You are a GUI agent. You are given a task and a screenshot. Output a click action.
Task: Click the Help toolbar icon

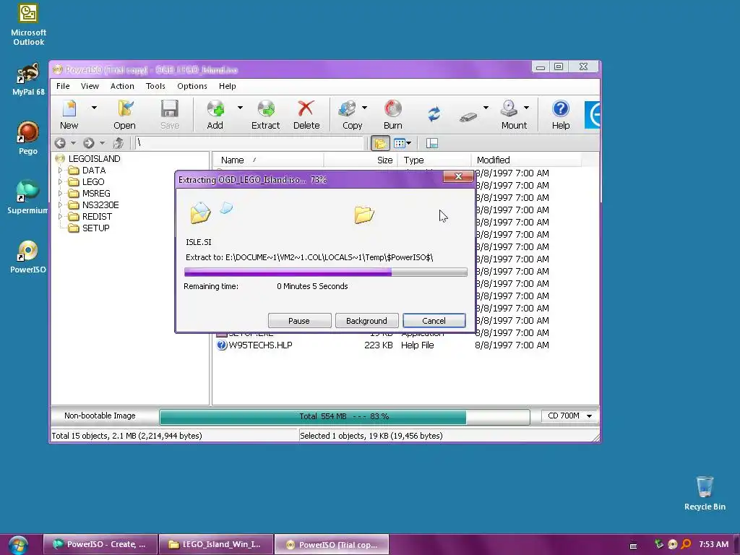561,115
